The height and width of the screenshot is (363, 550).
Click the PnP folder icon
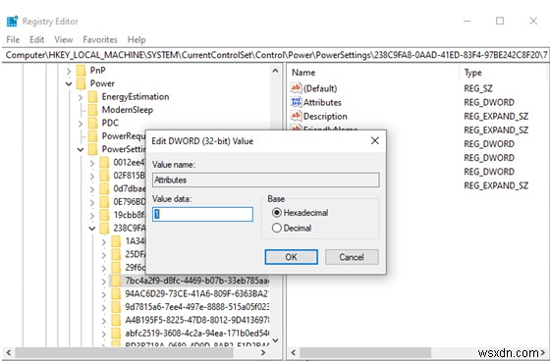[82, 71]
